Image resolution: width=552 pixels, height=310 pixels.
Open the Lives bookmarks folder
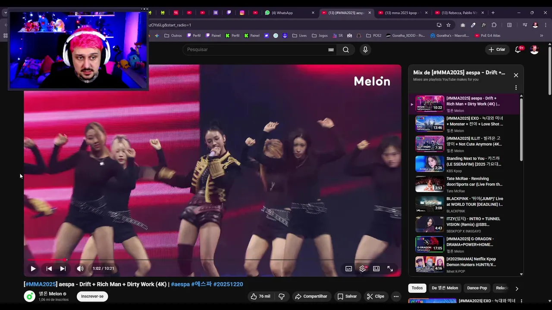[x=300, y=36]
